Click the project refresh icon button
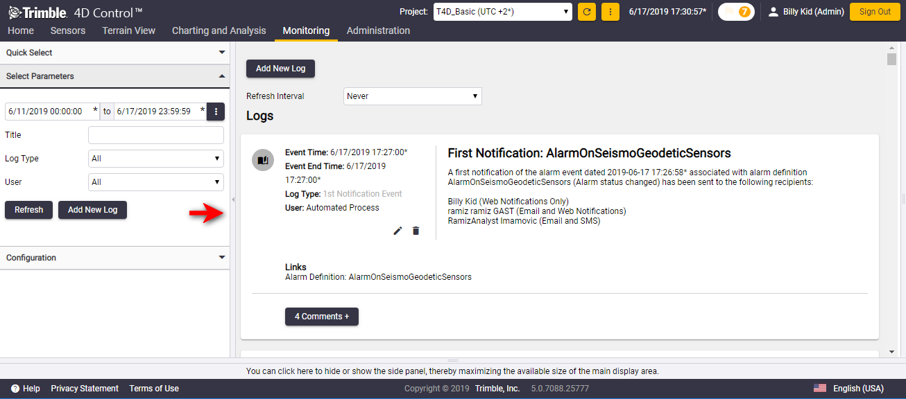Viewport: 906px width, 399px height. pos(587,12)
